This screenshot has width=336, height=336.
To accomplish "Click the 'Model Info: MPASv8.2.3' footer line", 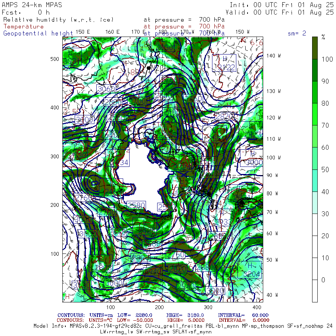I will (183, 326).
